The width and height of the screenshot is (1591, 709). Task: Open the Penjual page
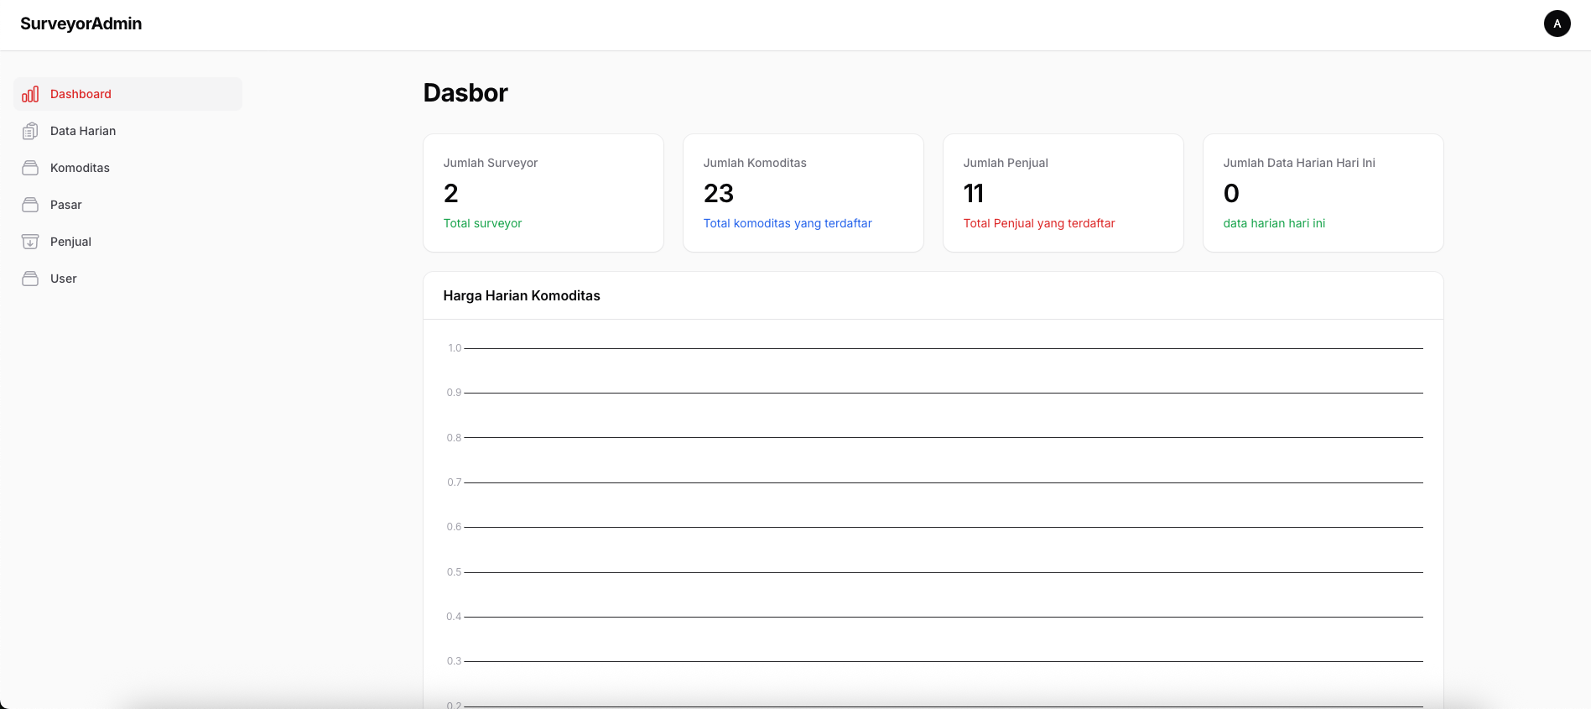[70, 242]
